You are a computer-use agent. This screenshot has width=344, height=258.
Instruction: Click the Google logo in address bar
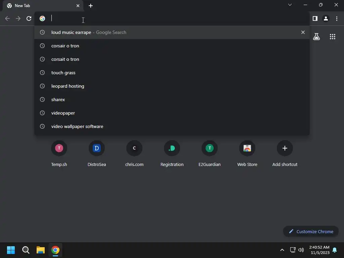click(42, 18)
